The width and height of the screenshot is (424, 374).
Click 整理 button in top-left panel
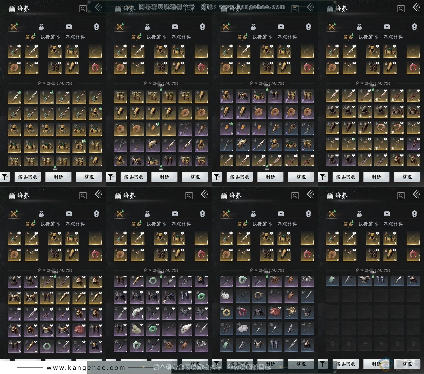pyautogui.click(x=89, y=177)
